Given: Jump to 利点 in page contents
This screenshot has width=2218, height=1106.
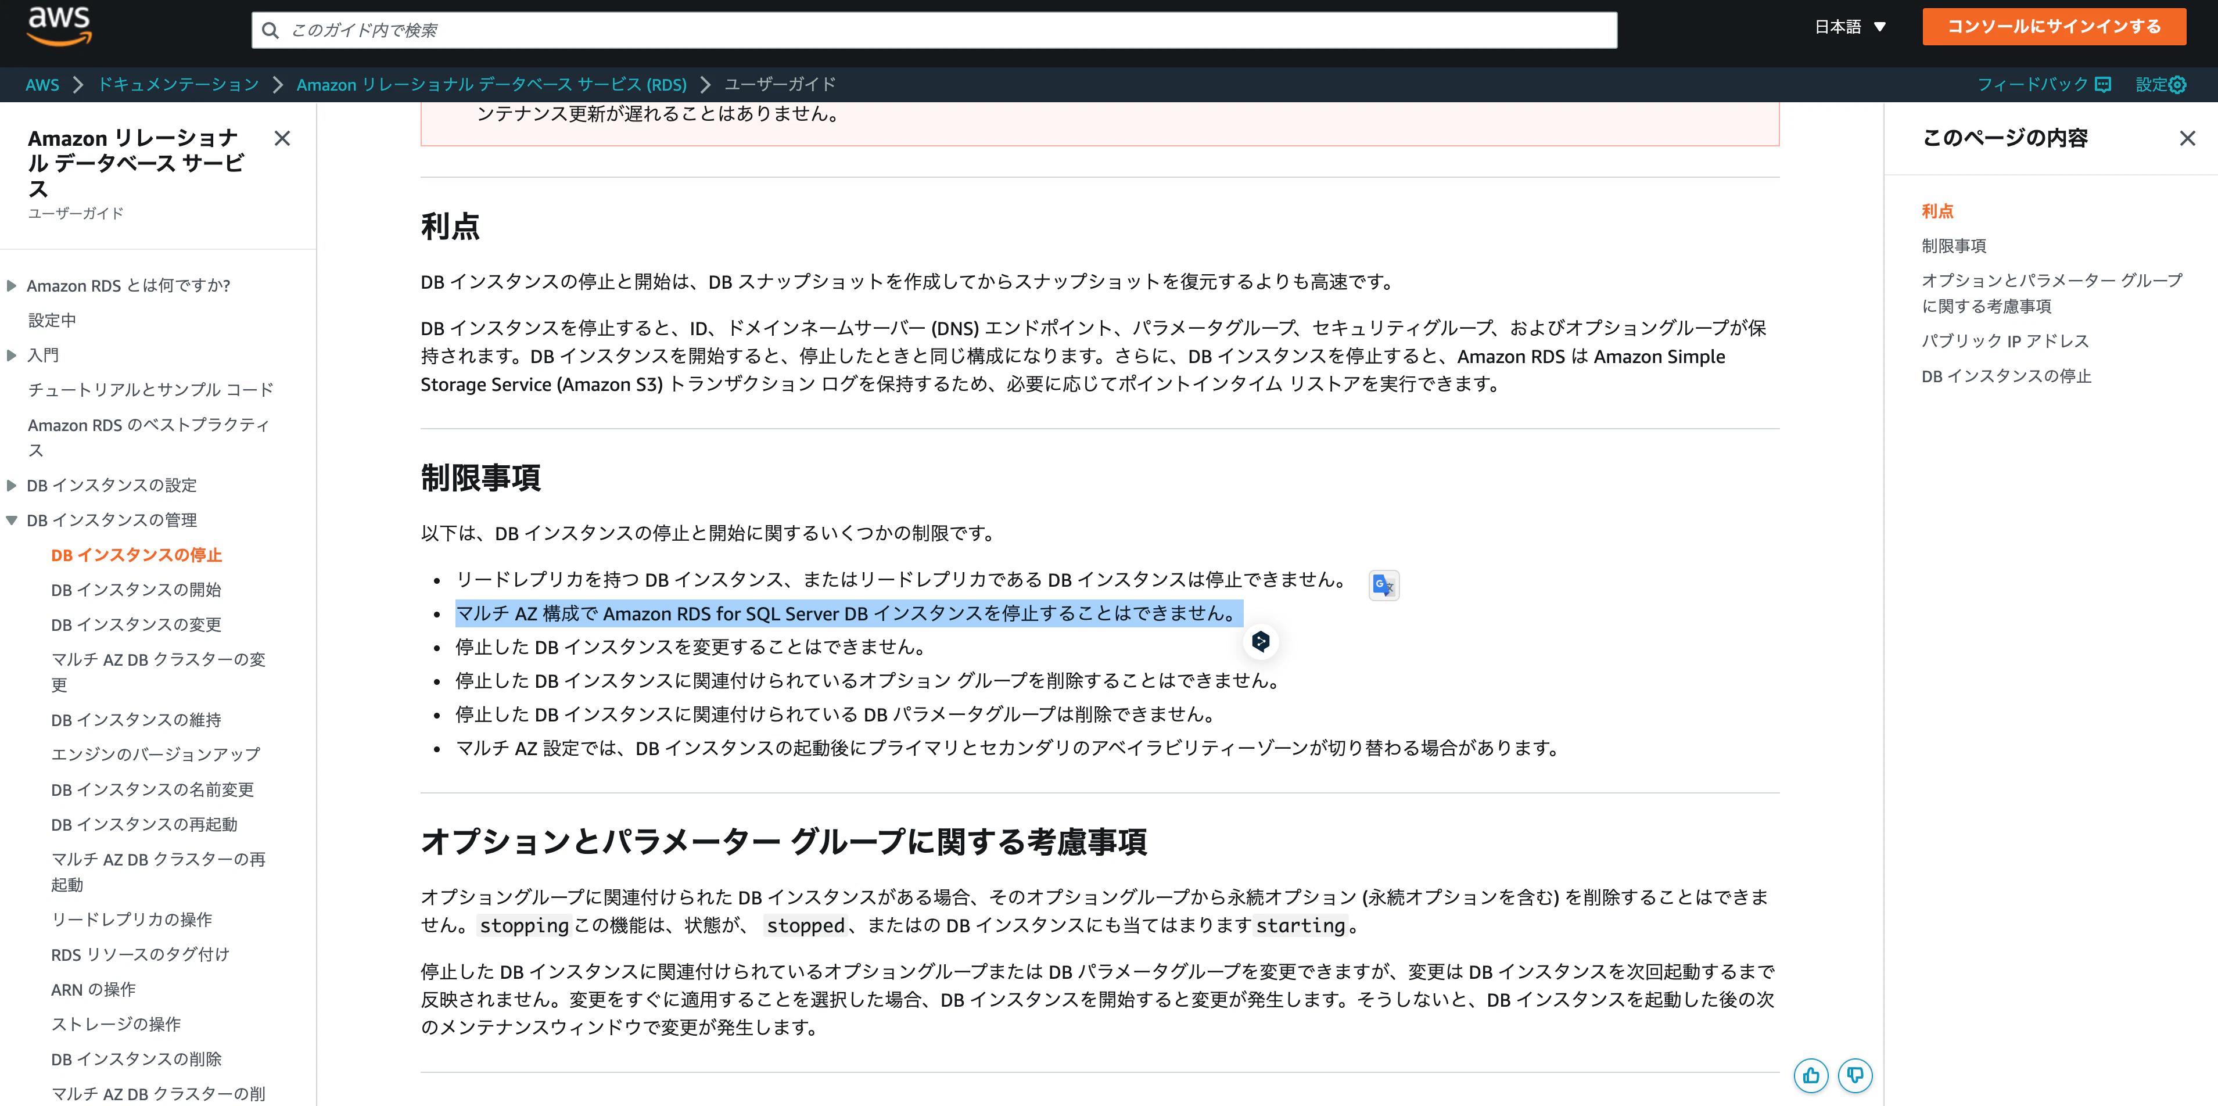Looking at the screenshot, I should coord(1937,211).
